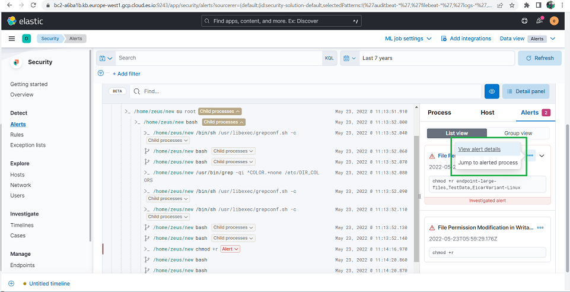Open the Rules page from sidebar

click(17, 135)
